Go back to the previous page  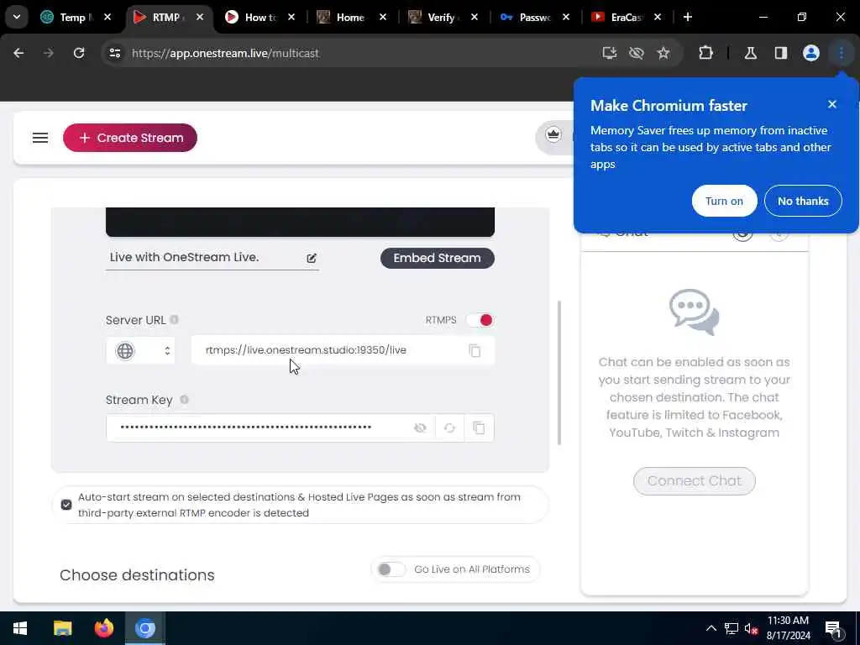tap(18, 53)
